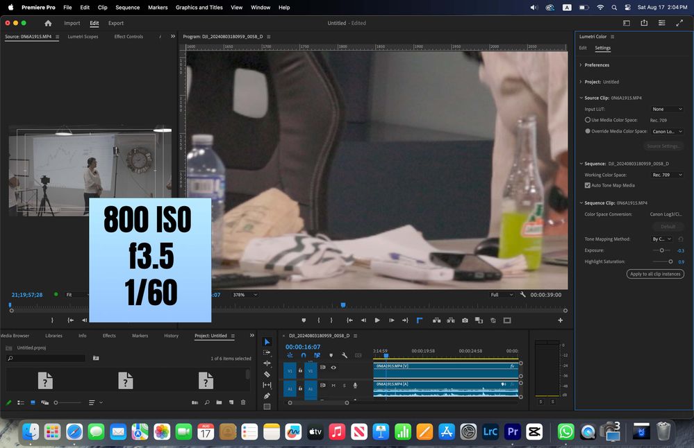Open the Sequence menu in the menu bar

tap(127, 7)
